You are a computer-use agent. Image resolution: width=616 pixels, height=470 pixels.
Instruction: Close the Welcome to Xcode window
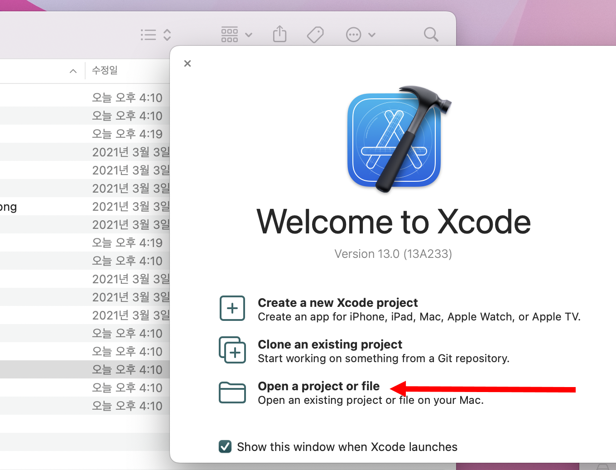[x=188, y=63]
